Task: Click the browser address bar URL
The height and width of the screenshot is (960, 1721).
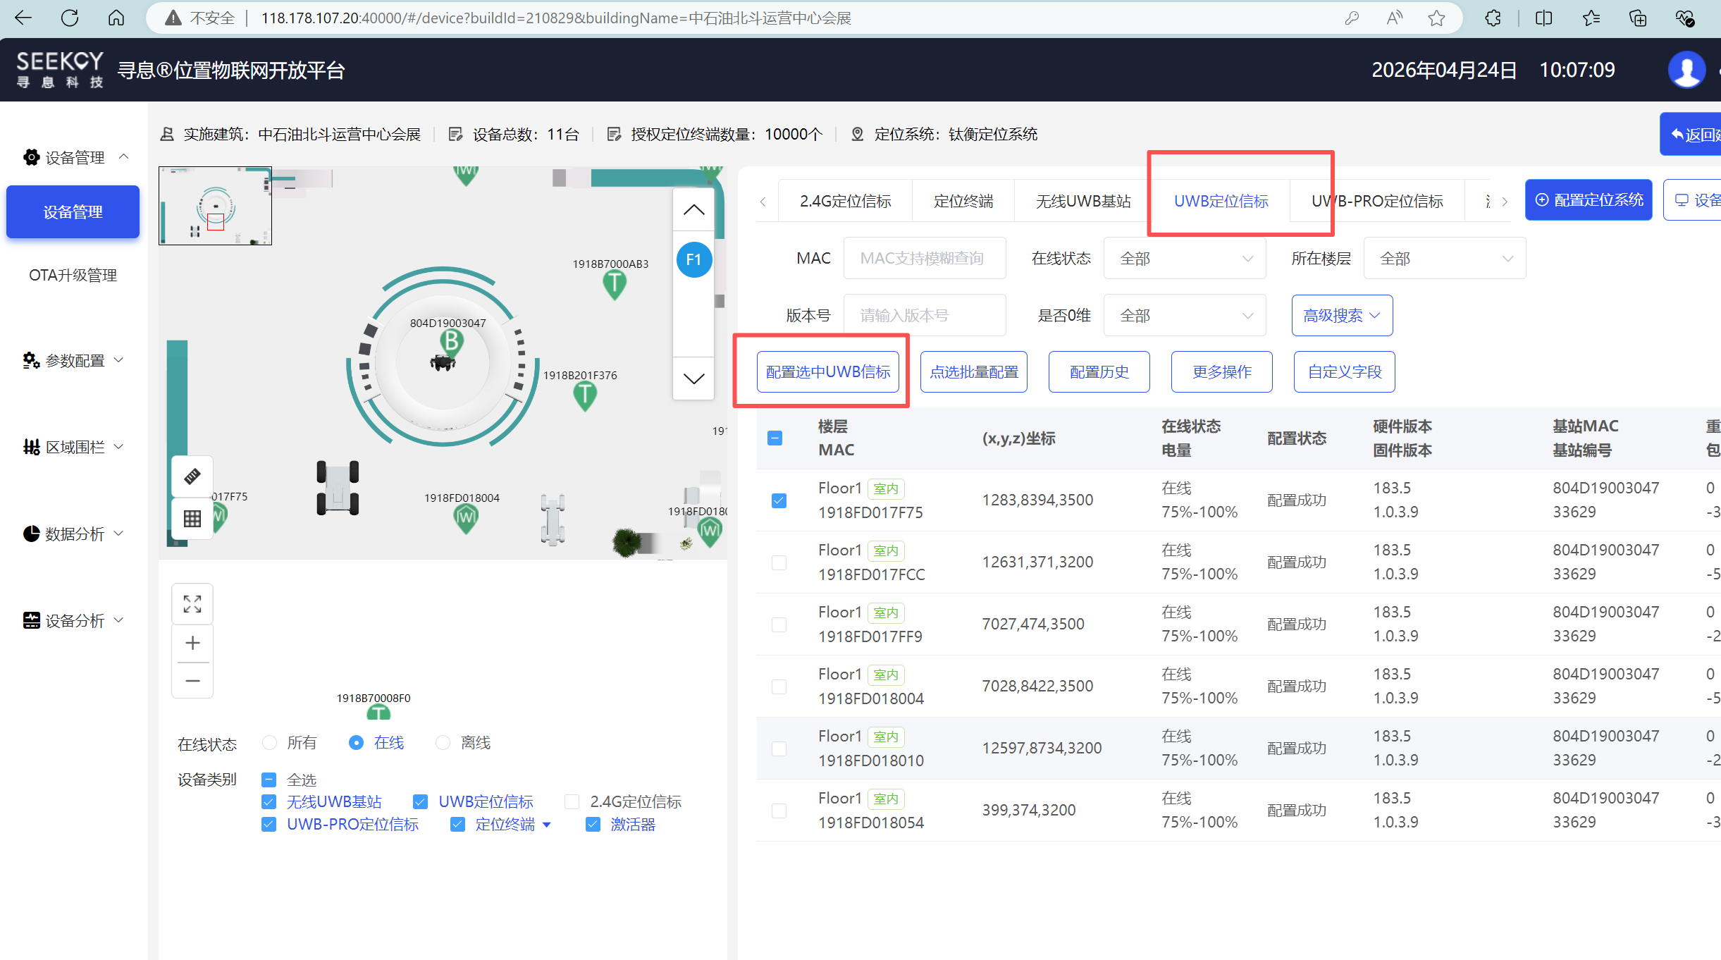Action: click(556, 18)
